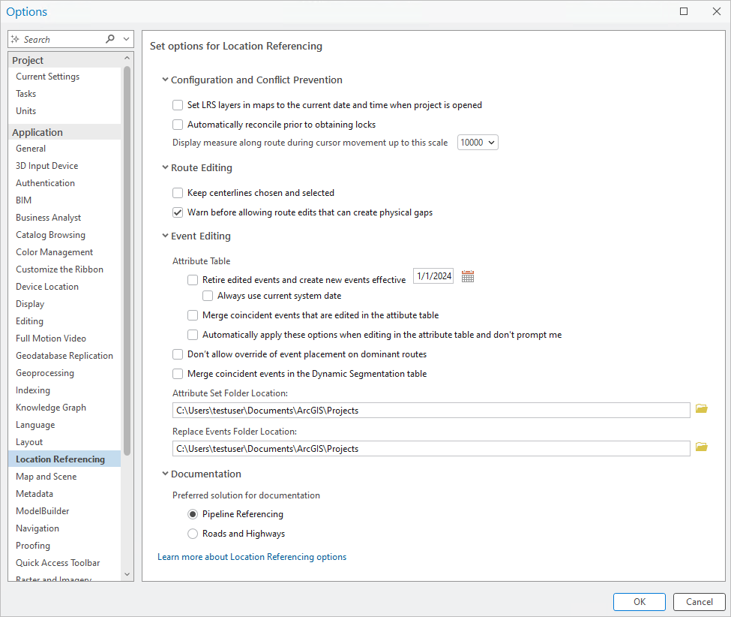Open calendar picker beside the 1/1/2024 date

coord(468,277)
